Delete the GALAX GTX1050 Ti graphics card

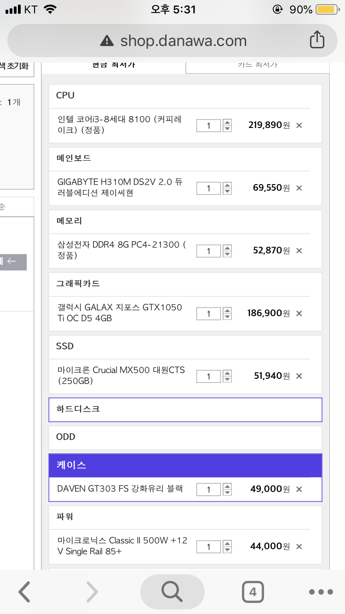click(299, 313)
